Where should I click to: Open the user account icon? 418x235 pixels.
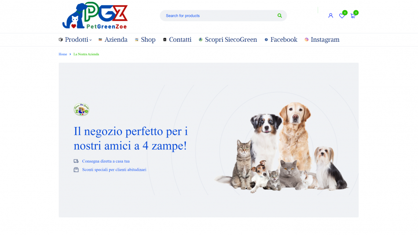click(330, 16)
